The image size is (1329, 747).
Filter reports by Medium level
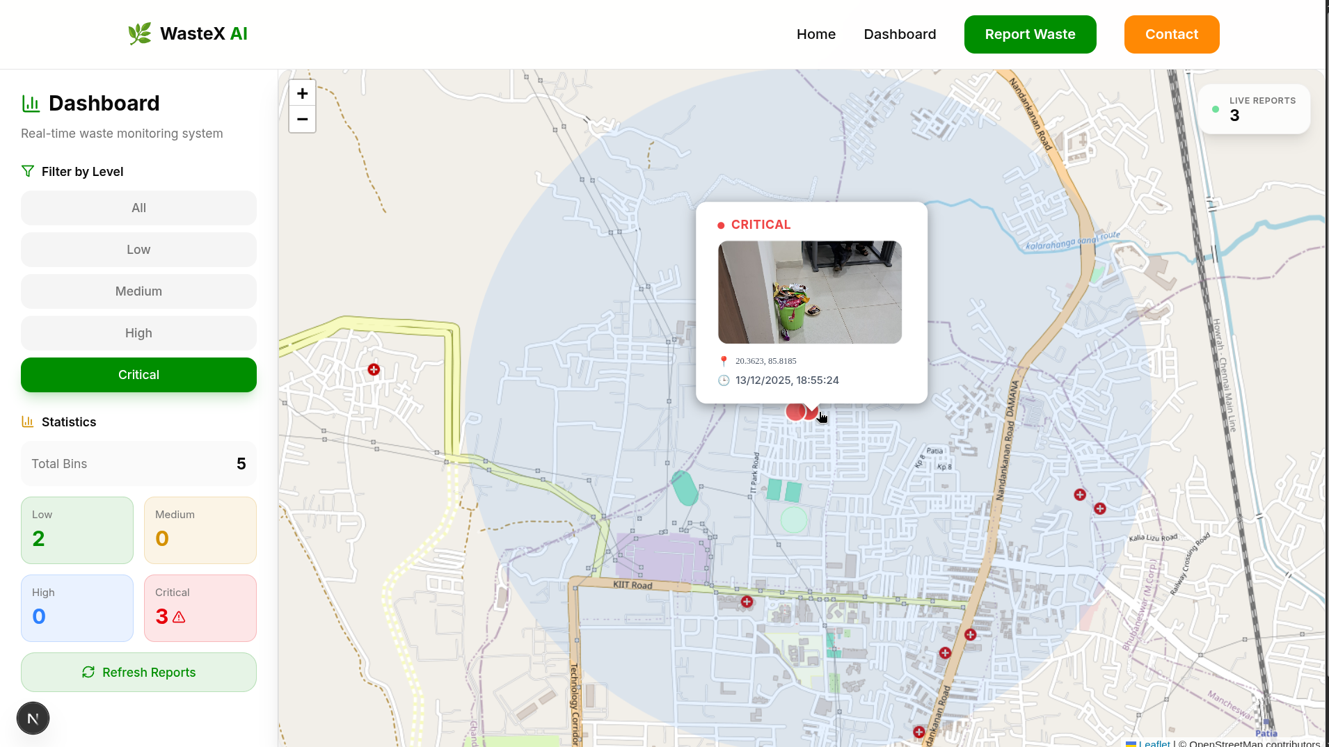point(138,291)
